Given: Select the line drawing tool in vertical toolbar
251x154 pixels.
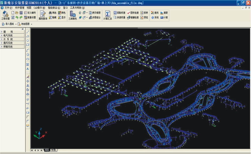Looking at the screenshot, I should coord(28,32).
